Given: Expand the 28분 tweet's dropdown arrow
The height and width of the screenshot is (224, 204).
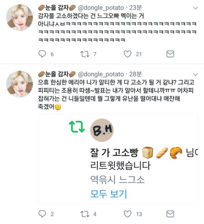Looking at the screenshot, I should 195,74.
